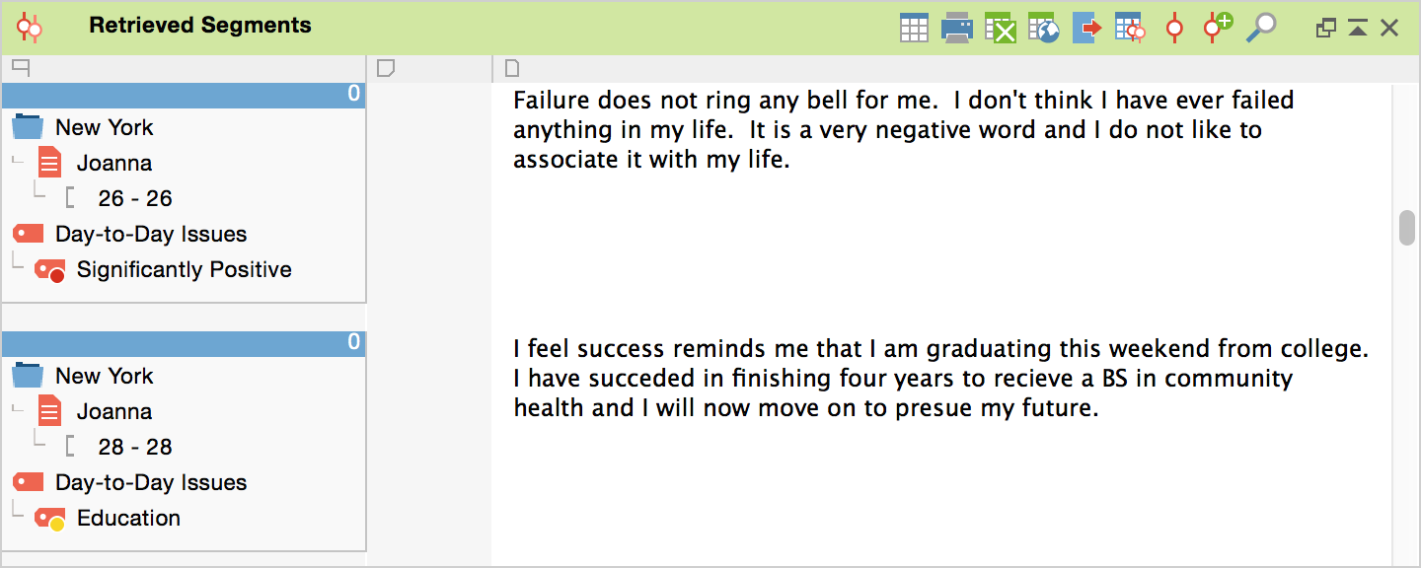The image size is (1421, 568).
Task: Click the weight value of first segment
Action: pos(353,95)
